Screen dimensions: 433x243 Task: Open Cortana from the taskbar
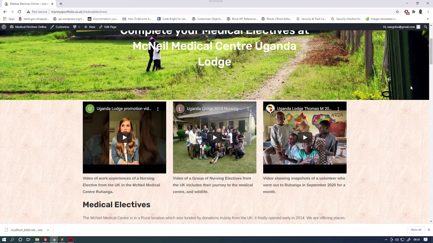(x=20, y=240)
